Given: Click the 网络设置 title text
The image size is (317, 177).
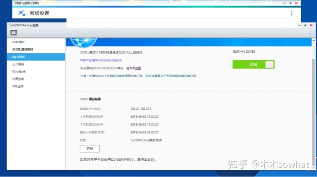Looking at the screenshot, I should (40, 13).
